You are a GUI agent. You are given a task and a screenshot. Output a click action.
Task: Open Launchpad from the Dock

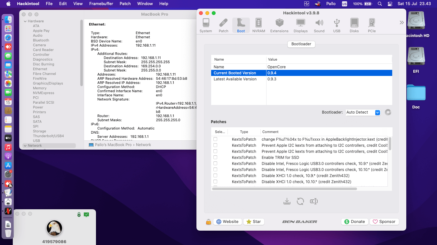[8, 29]
